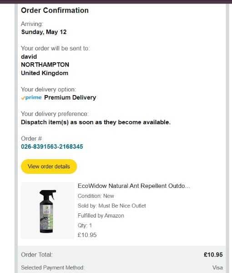
Task: Click the Order Total amount £10.95
Action: click(213, 255)
